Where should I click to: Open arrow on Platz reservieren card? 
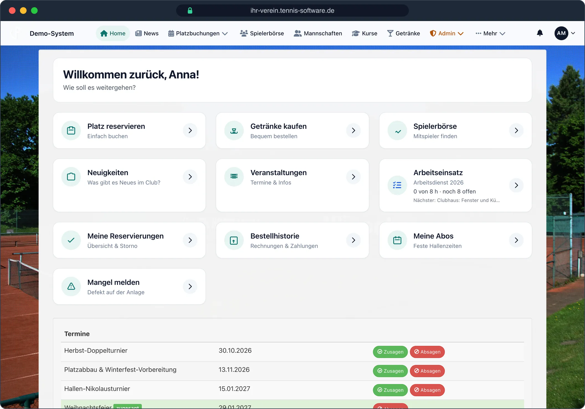pos(190,131)
